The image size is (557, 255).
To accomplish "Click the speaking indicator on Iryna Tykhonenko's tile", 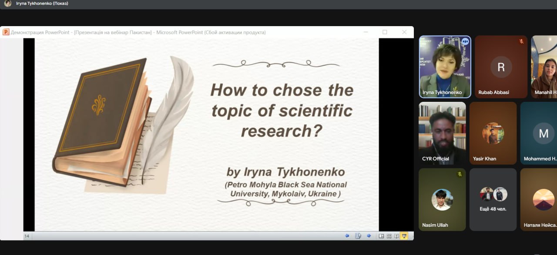I will point(465,41).
